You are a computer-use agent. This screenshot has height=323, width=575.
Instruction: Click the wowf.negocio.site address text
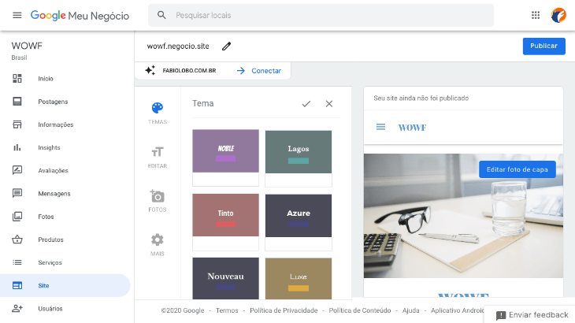coord(178,46)
